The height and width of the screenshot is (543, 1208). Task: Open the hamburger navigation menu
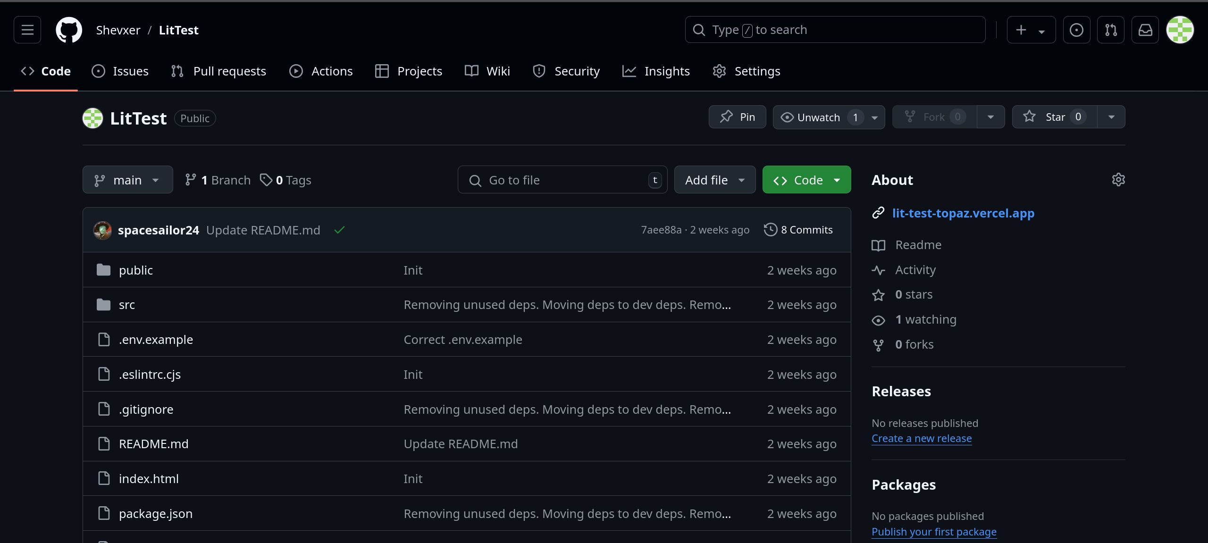27,30
